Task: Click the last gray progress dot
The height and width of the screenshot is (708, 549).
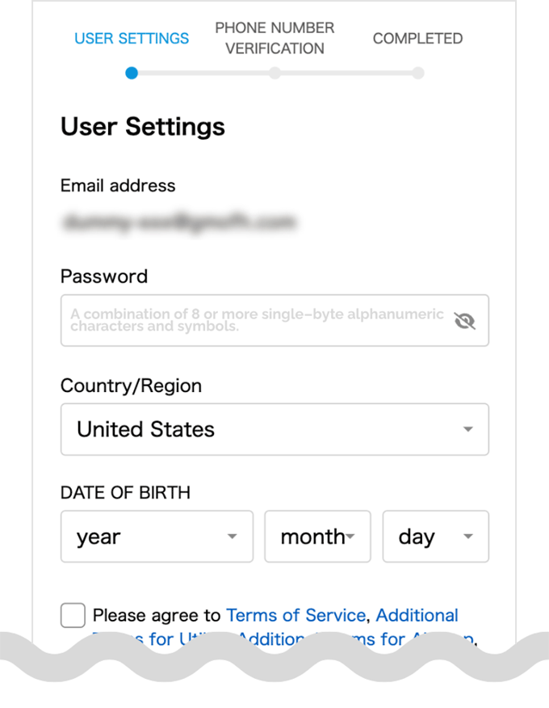Action: [418, 74]
